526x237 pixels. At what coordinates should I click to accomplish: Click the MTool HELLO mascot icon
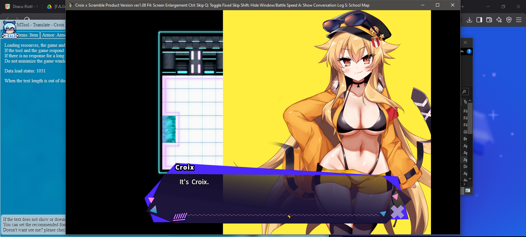[x=10, y=30]
